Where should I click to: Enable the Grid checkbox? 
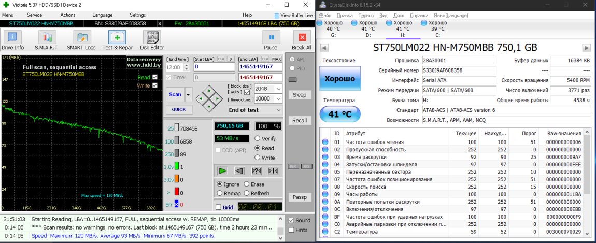[x=218, y=207]
